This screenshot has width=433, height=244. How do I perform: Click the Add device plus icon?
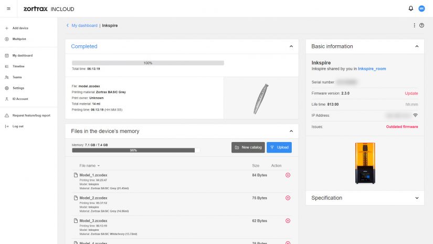point(7,28)
